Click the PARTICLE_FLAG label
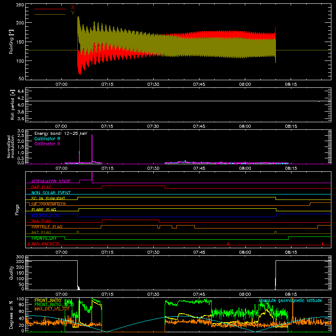 pyautogui.click(x=47, y=227)
